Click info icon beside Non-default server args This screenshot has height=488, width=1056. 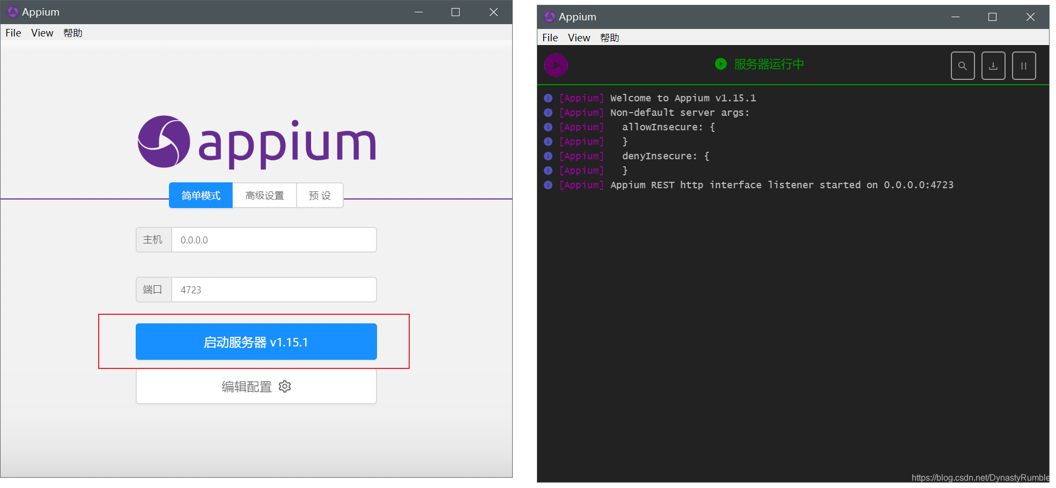[x=548, y=113]
